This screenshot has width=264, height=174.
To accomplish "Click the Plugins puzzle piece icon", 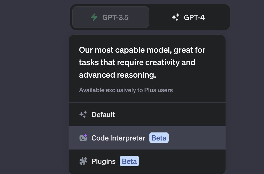I will pos(83,161).
